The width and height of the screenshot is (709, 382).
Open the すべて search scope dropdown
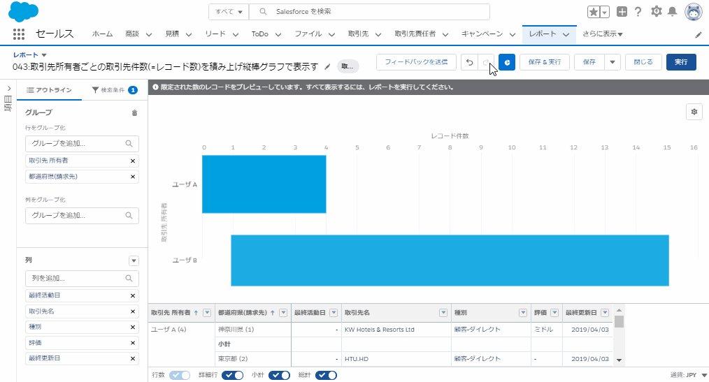point(229,12)
